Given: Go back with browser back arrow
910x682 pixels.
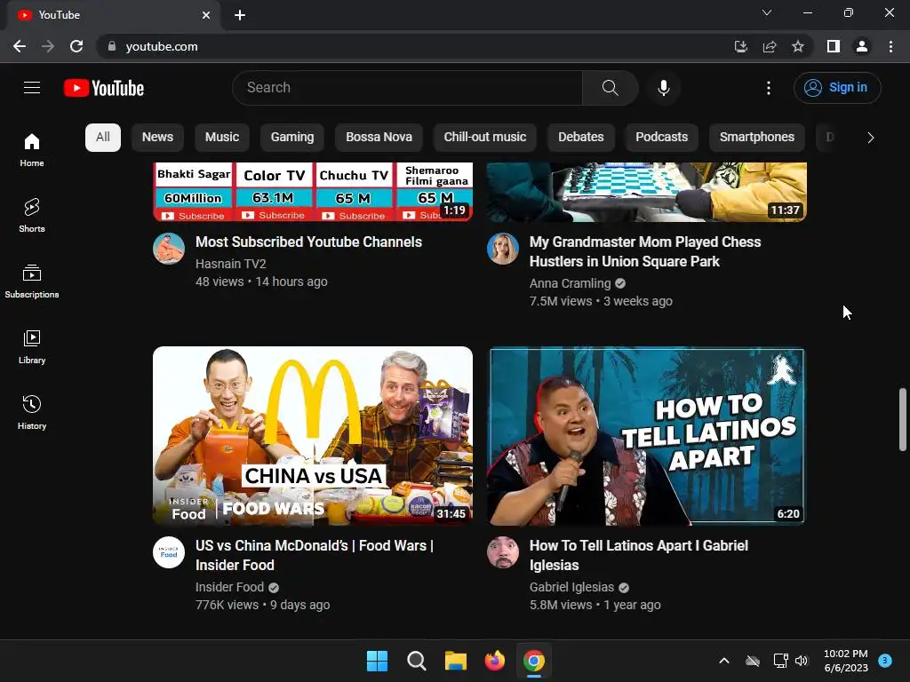Looking at the screenshot, I should click(x=20, y=46).
